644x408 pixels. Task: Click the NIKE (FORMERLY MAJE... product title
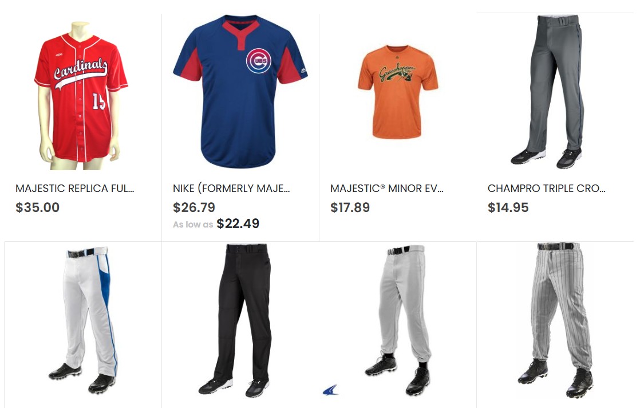click(231, 189)
